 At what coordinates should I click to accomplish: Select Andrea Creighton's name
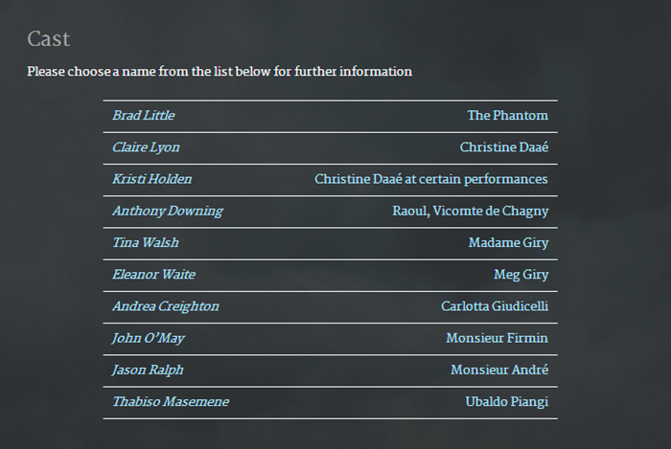point(165,306)
